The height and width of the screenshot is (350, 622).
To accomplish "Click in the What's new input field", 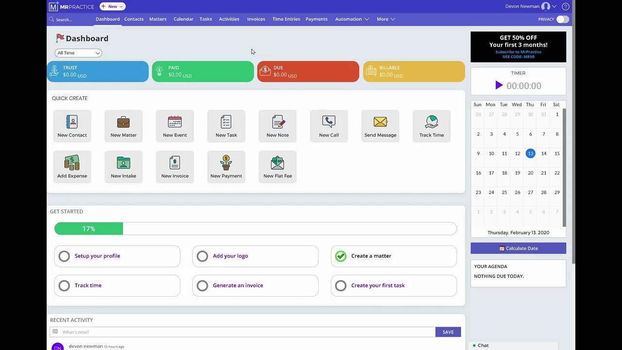I will click(243, 332).
